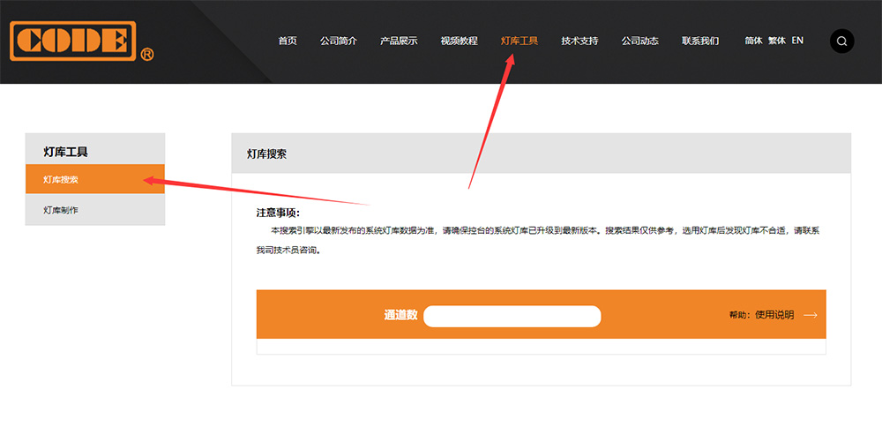Click the 通道数 label in orange bar
This screenshot has width=882, height=427.
pos(400,315)
